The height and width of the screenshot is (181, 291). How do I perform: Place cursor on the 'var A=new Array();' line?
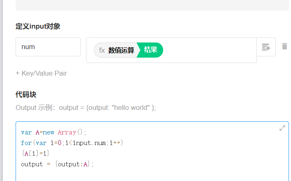click(x=54, y=132)
